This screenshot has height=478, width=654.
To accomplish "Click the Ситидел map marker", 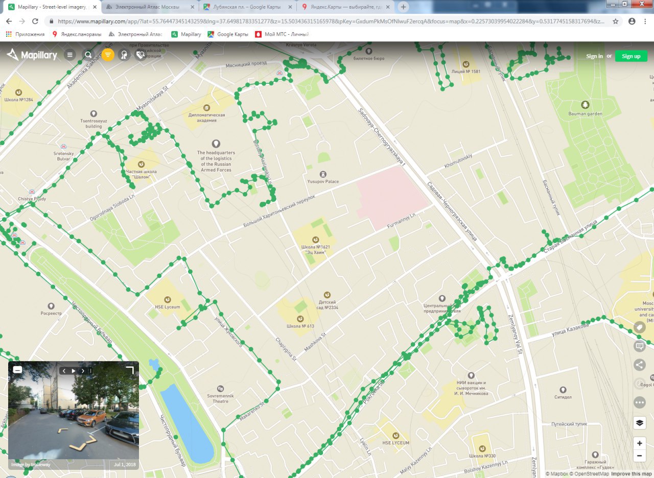I will 563,390.
